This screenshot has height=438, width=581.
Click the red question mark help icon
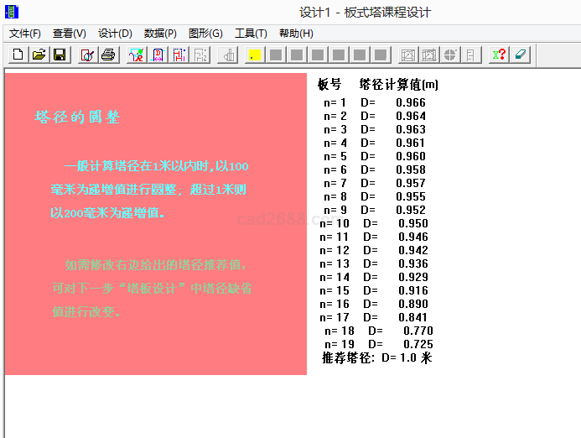[499, 55]
